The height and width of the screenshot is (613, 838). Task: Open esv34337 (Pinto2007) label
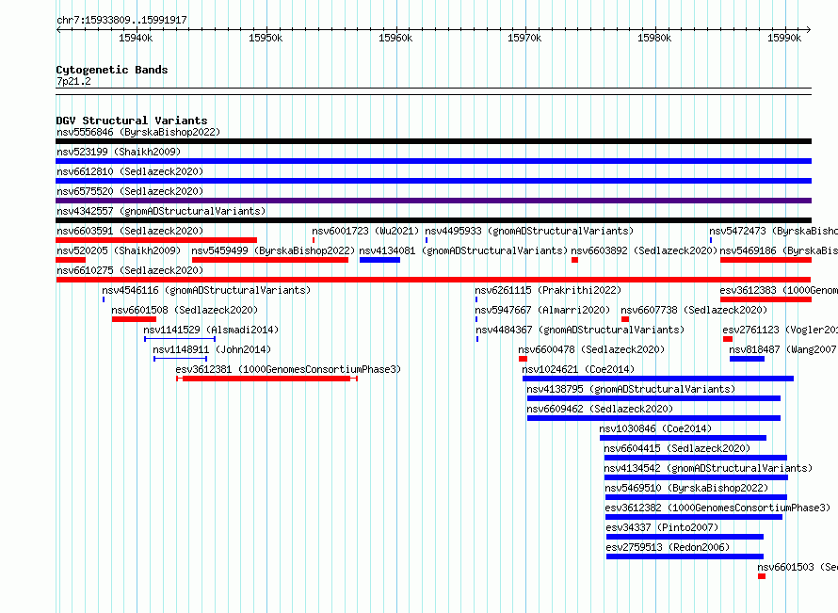coord(662,527)
